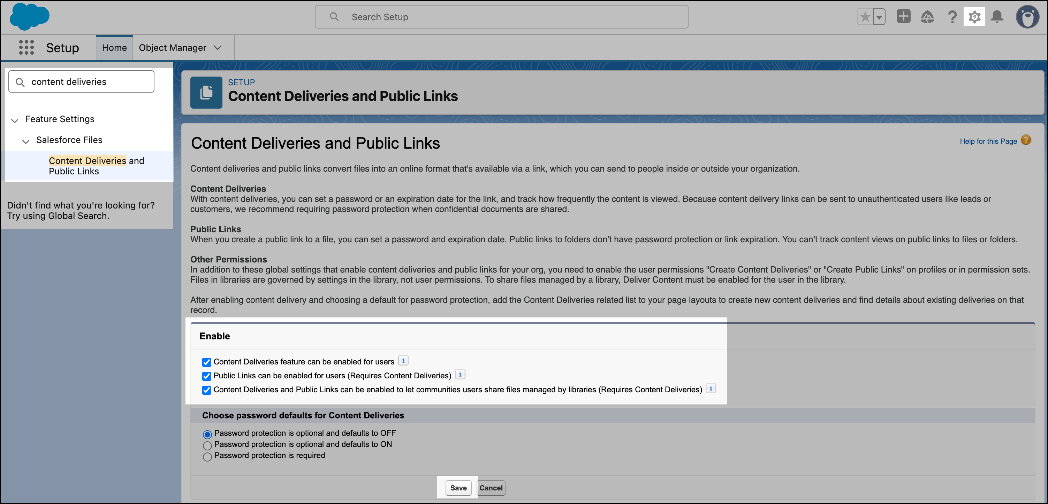The height and width of the screenshot is (504, 1048).
Task: Uncheck Content Deliveries feature can be enabled
Action: click(207, 362)
